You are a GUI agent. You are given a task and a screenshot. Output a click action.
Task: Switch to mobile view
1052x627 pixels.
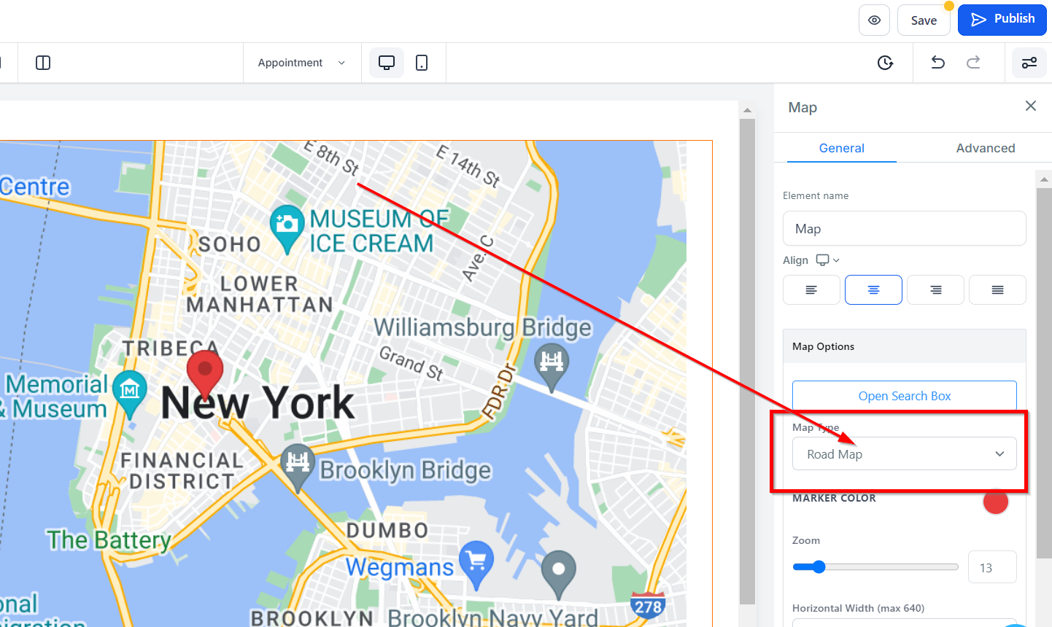click(x=422, y=63)
